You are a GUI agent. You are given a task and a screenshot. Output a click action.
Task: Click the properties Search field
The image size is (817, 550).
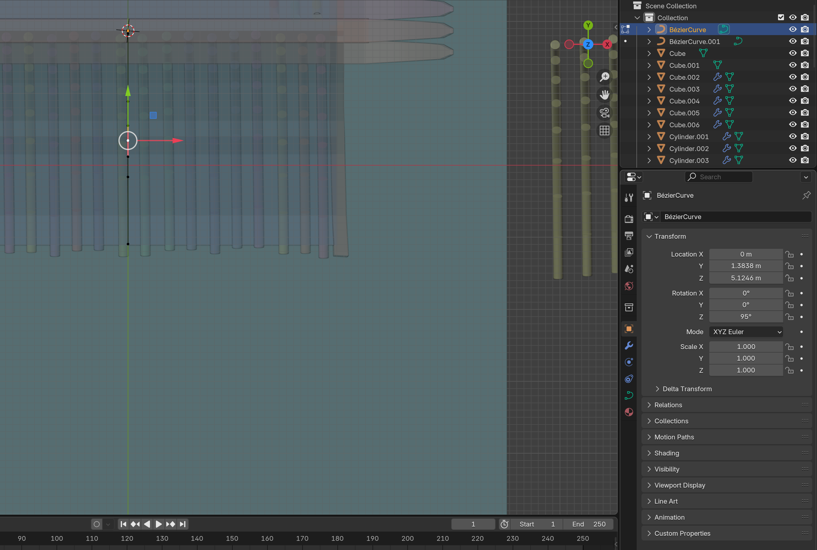coord(719,177)
